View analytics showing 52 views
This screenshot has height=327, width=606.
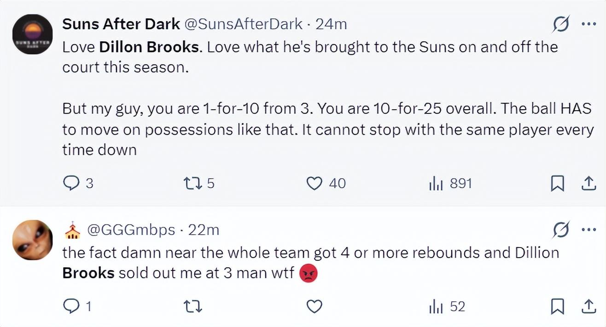point(436,306)
